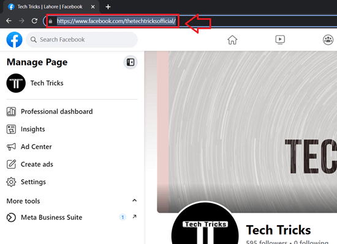Click the search magnifier icon
The image size is (337, 244).
pyautogui.click(x=33, y=40)
